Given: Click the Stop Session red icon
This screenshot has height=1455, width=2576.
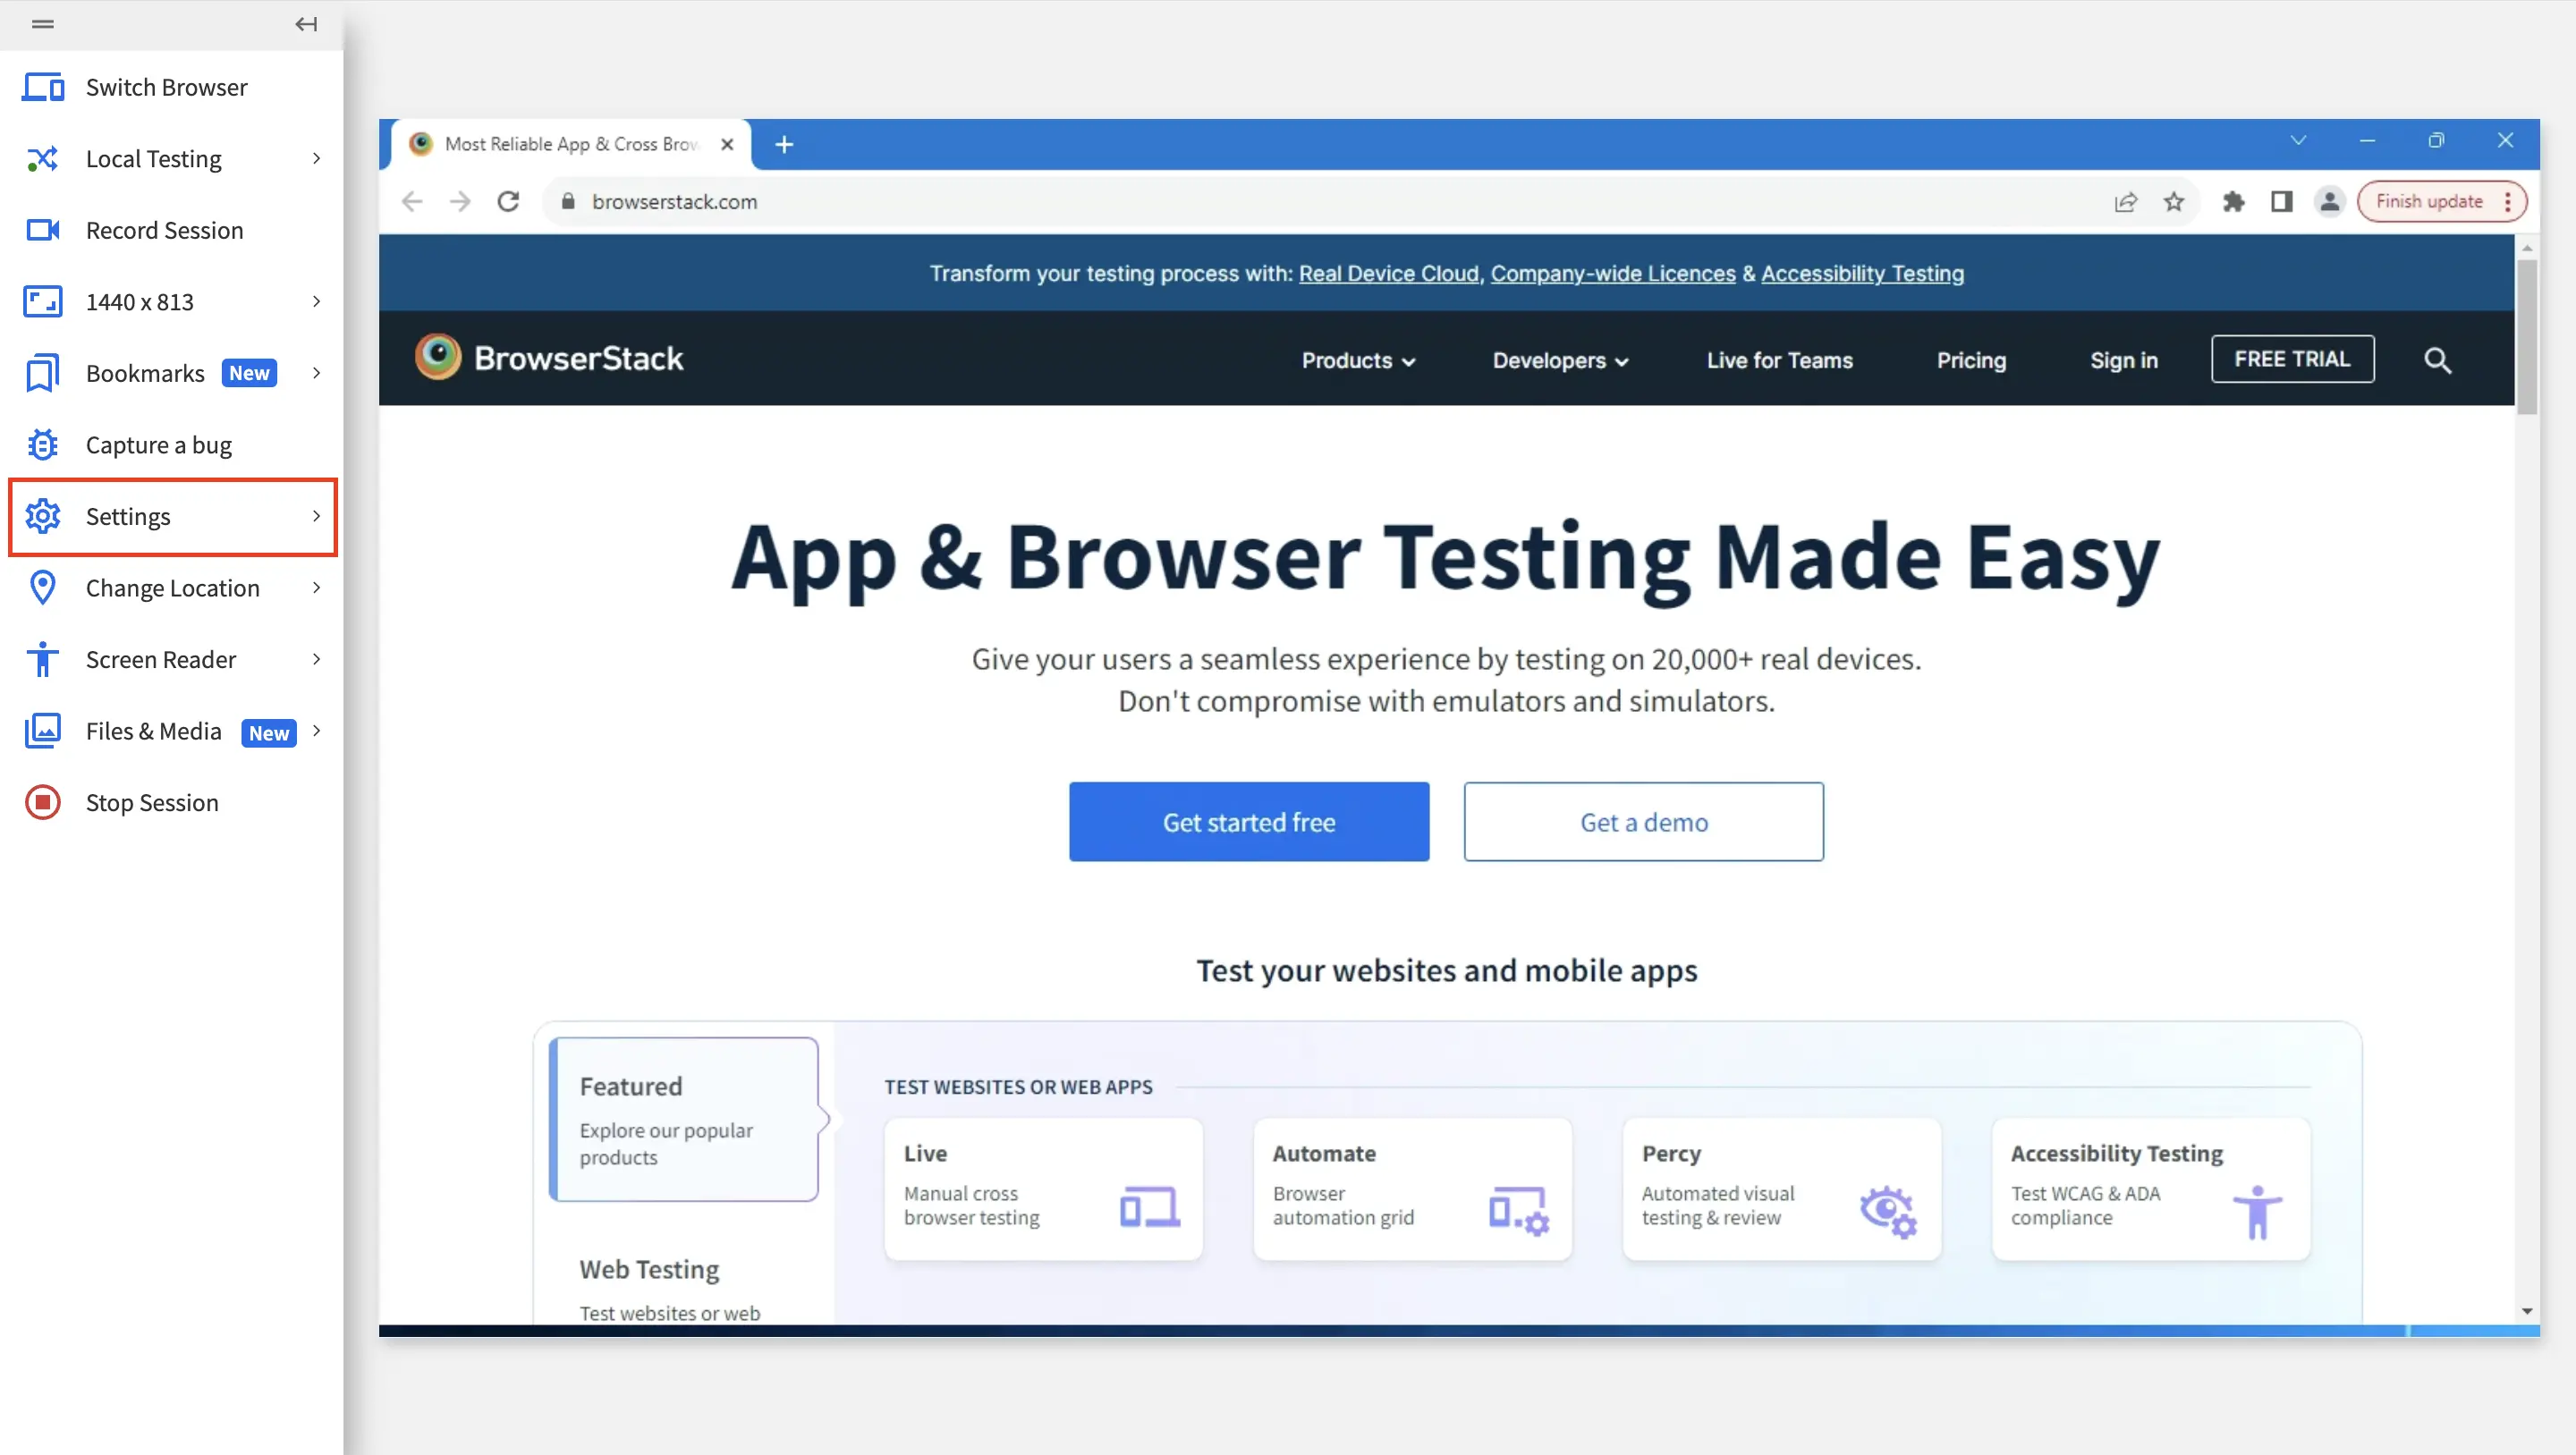Looking at the screenshot, I should point(43,803).
